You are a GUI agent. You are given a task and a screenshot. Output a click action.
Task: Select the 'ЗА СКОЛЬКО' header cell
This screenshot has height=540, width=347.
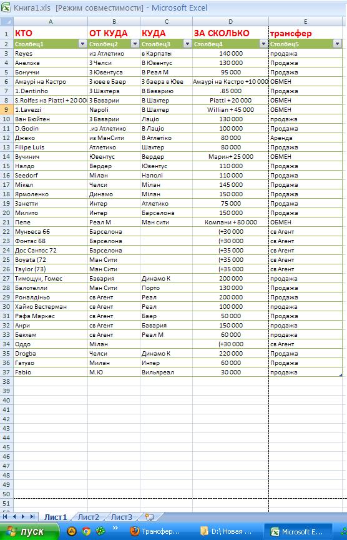point(230,33)
